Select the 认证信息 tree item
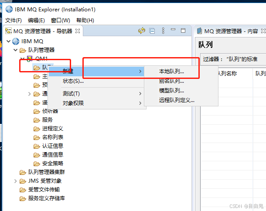Viewport: 266px width, 211px height. [x=53, y=146]
